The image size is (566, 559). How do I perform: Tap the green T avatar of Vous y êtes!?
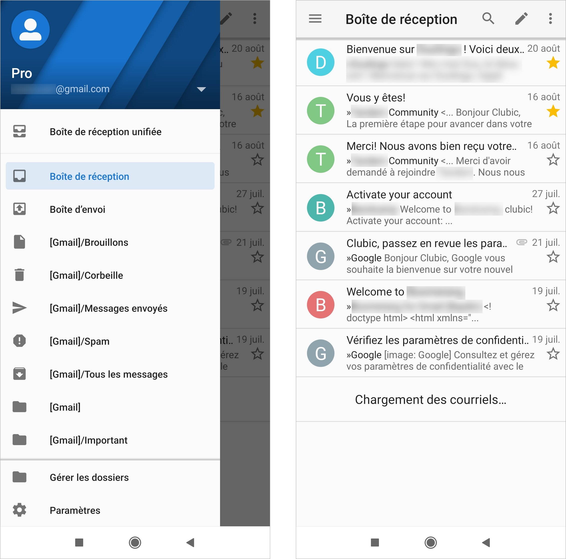click(x=321, y=111)
